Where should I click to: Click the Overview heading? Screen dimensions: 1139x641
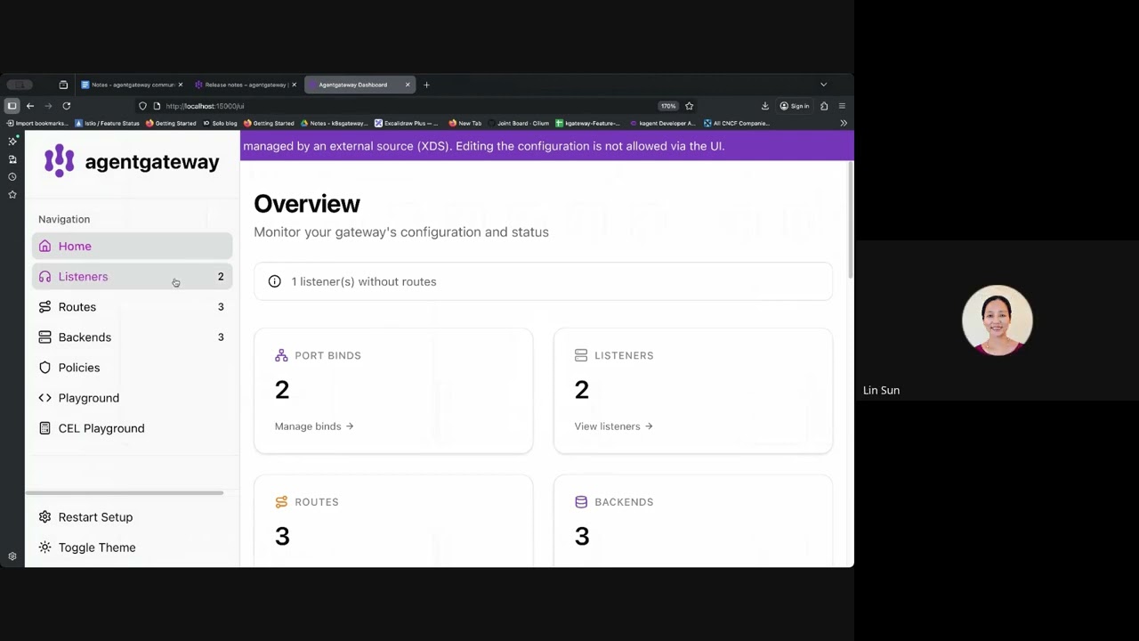307,204
